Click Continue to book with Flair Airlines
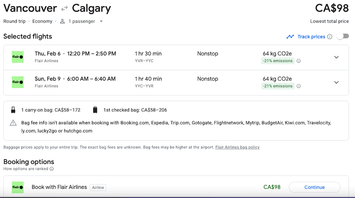 [314, 187]
